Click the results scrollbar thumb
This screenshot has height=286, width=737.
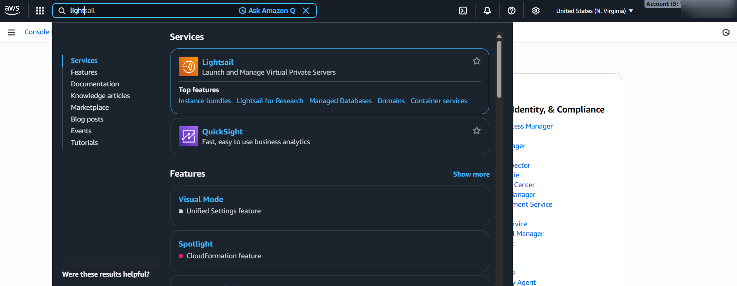[x=499, y=69]
